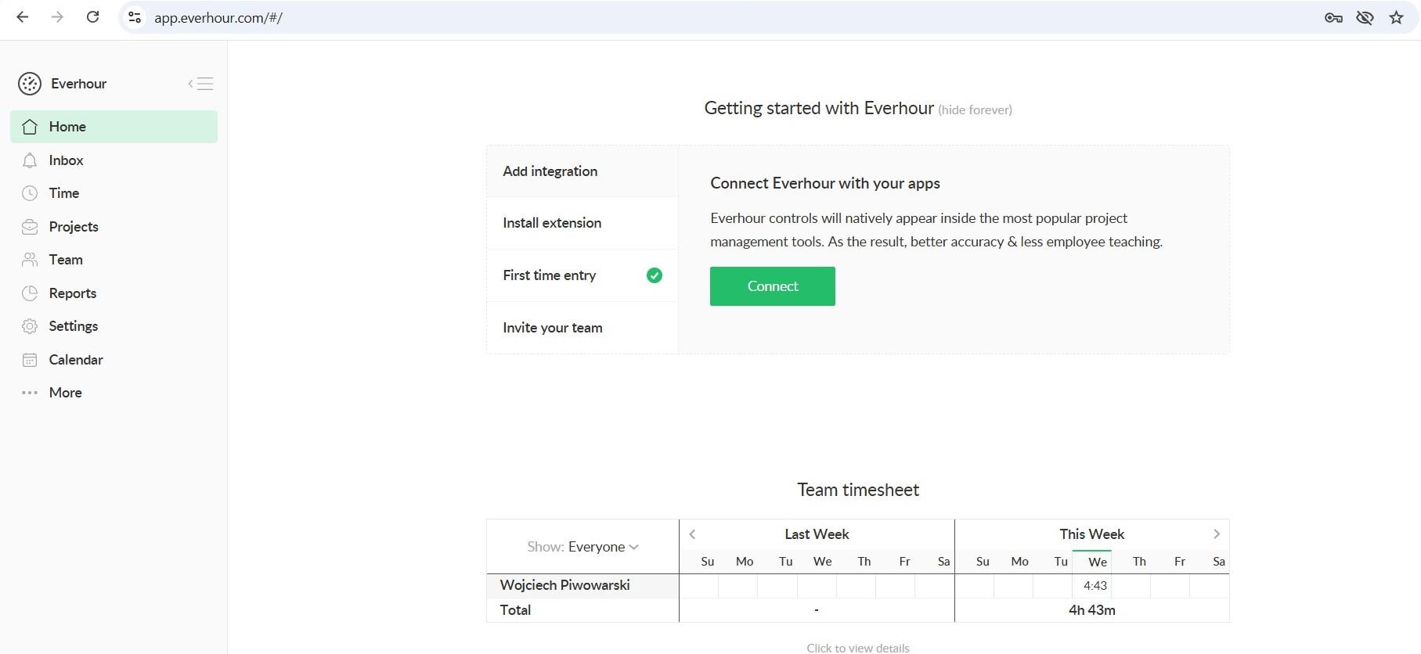Show next week in timesheet
The width and height of the screenshot is (1421, 654).
click(x=1217, y=534)
